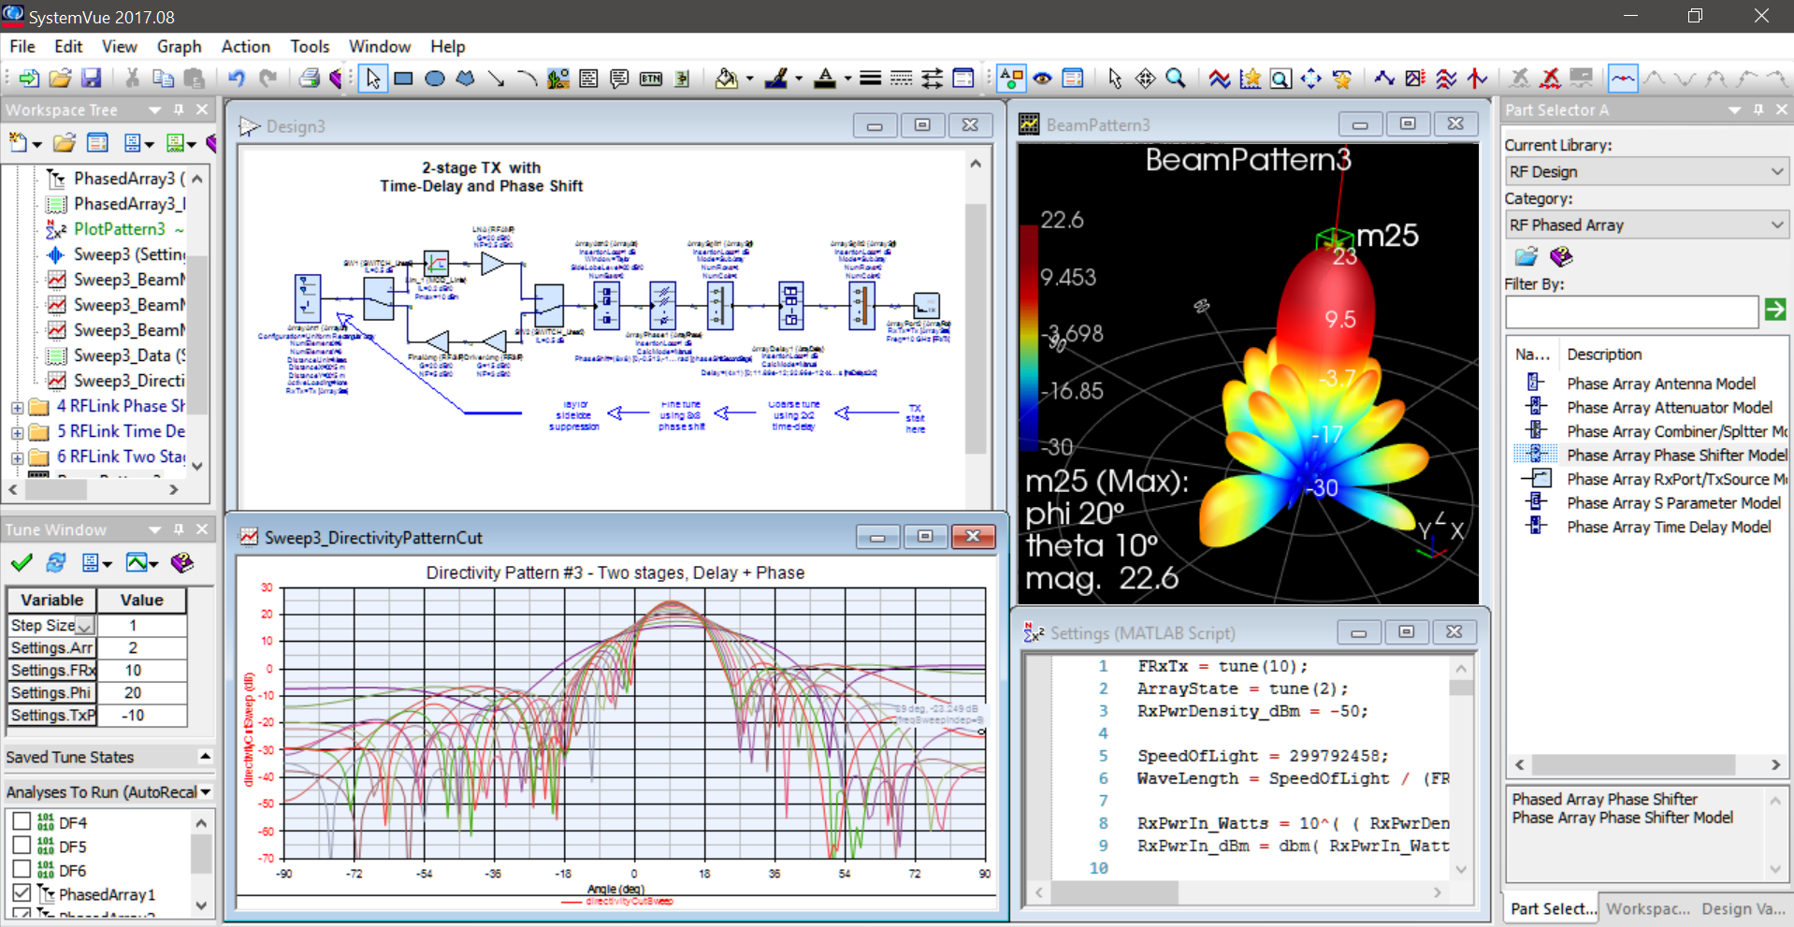Select the ellipse drawing tool

(434, 79)
